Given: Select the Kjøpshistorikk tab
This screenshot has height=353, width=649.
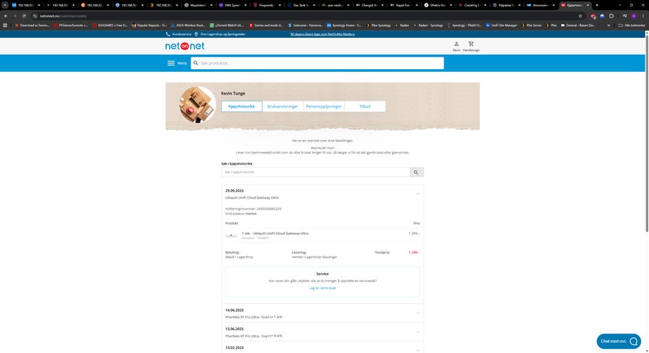Looking at the screenshot, I should (x=242, y=106).
